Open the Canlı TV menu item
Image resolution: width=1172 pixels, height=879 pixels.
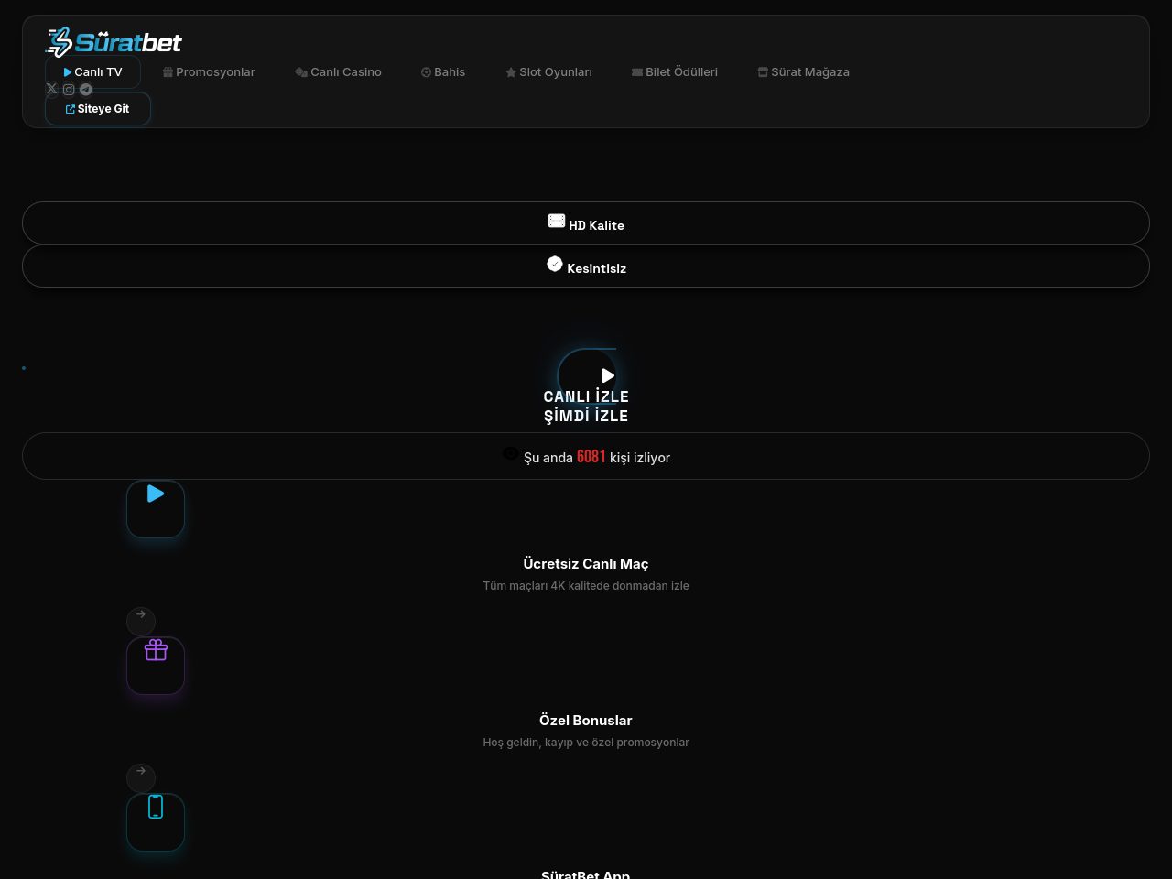tap(92, 71)
